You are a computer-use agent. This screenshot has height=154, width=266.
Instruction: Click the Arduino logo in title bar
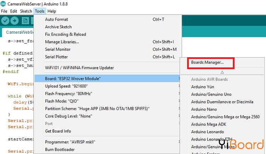tap(3, 4)
